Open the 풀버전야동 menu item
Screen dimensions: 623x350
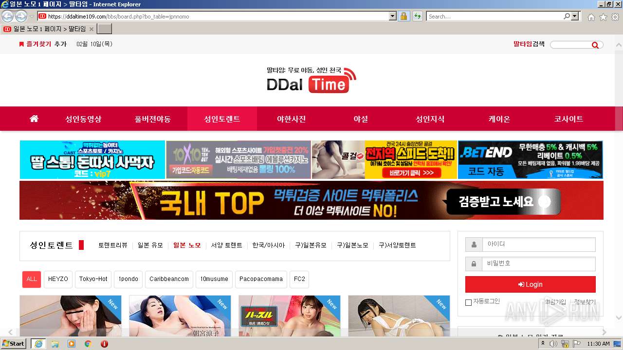click(153, 119)
